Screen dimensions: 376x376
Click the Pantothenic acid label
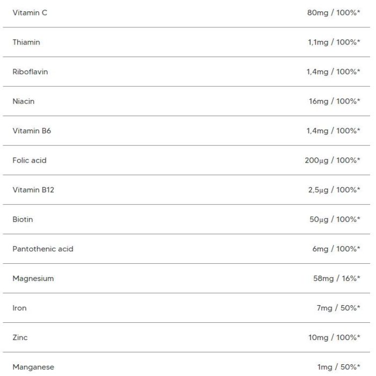[42, 249]
